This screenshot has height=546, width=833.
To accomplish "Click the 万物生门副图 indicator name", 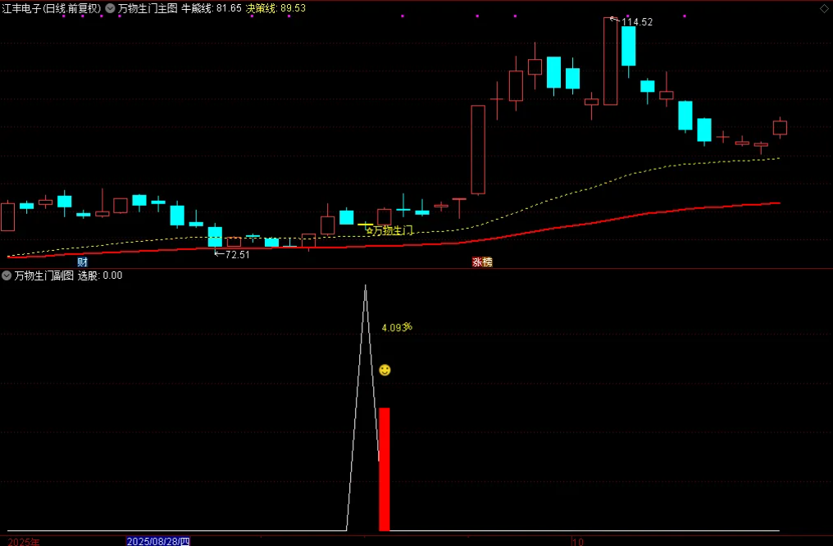I will pyautogui.click(x=43, y=275).
